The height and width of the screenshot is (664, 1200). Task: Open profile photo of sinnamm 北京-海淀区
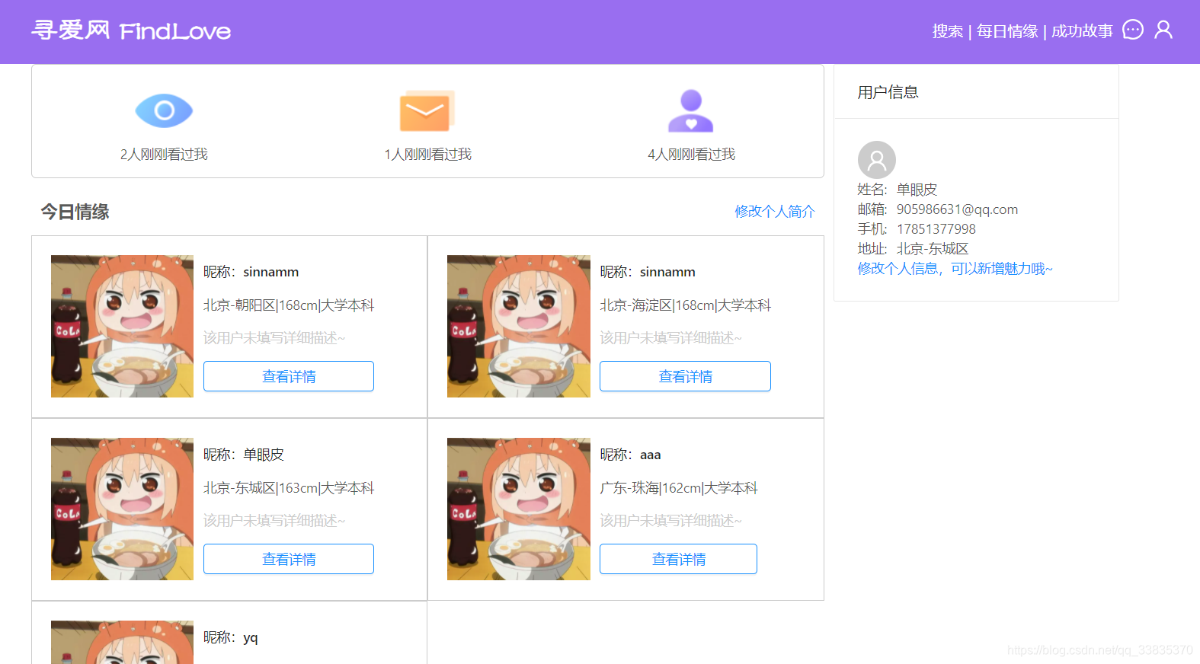pyautogui.click(x=519, y=326)
